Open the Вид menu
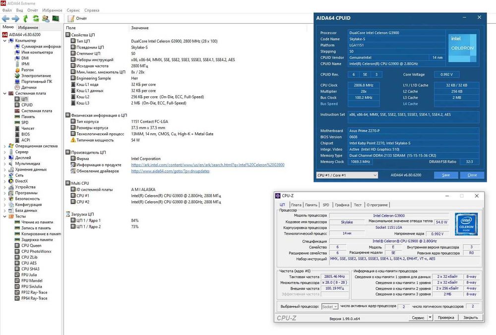The width and height of the screenshot is (496, 335). tap(20, 10)
